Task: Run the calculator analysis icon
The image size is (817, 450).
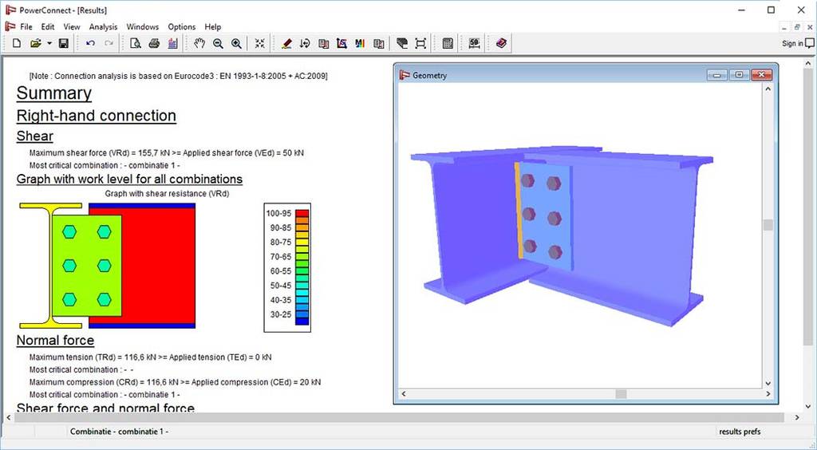Action: (x=447, y=43)
